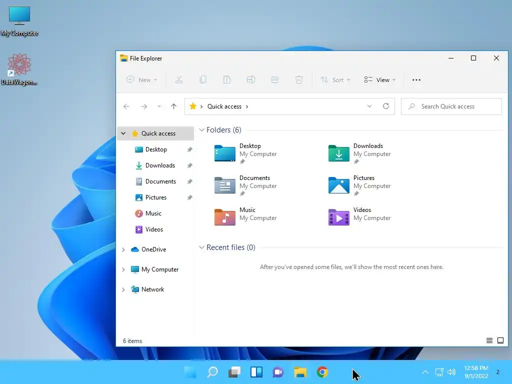The image size is (512, 384).
Task: Refresh the Quick access view
Action: coord(386,106)
